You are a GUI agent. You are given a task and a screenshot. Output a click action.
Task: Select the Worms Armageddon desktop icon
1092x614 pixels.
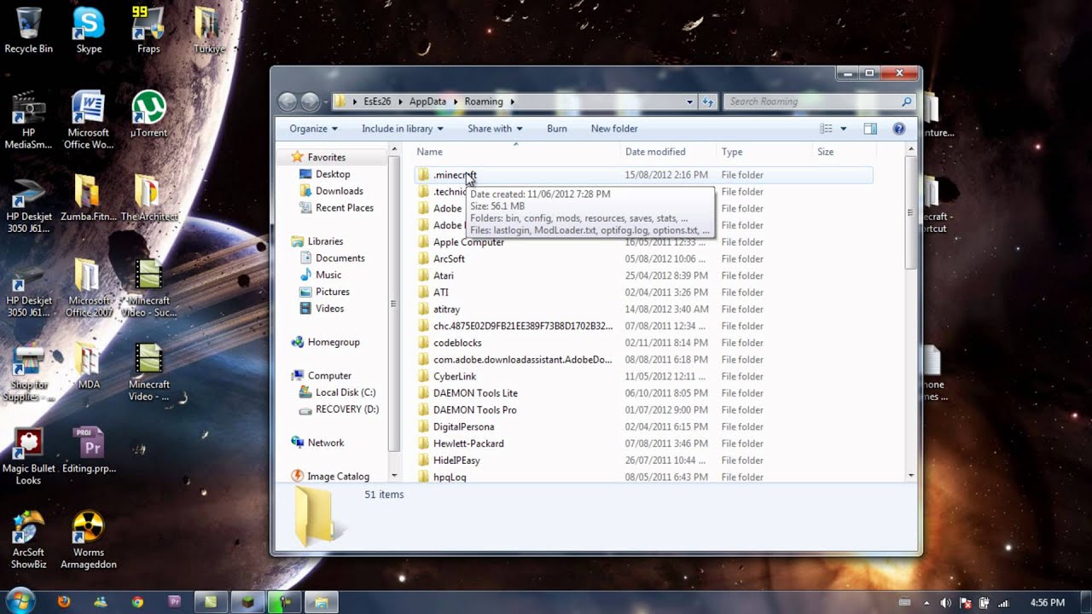[x=89, y=540]
